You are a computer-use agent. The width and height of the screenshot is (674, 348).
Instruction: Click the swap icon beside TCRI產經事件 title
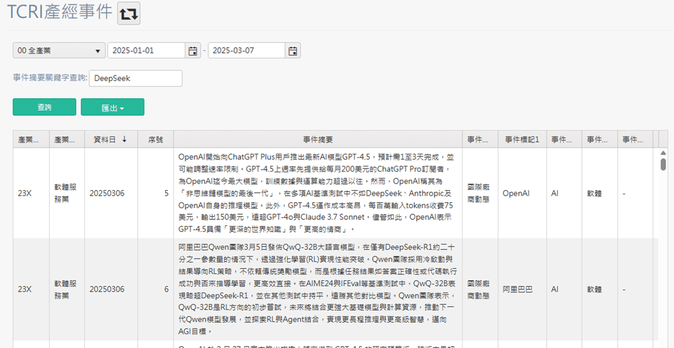click(x=129, y=13)
